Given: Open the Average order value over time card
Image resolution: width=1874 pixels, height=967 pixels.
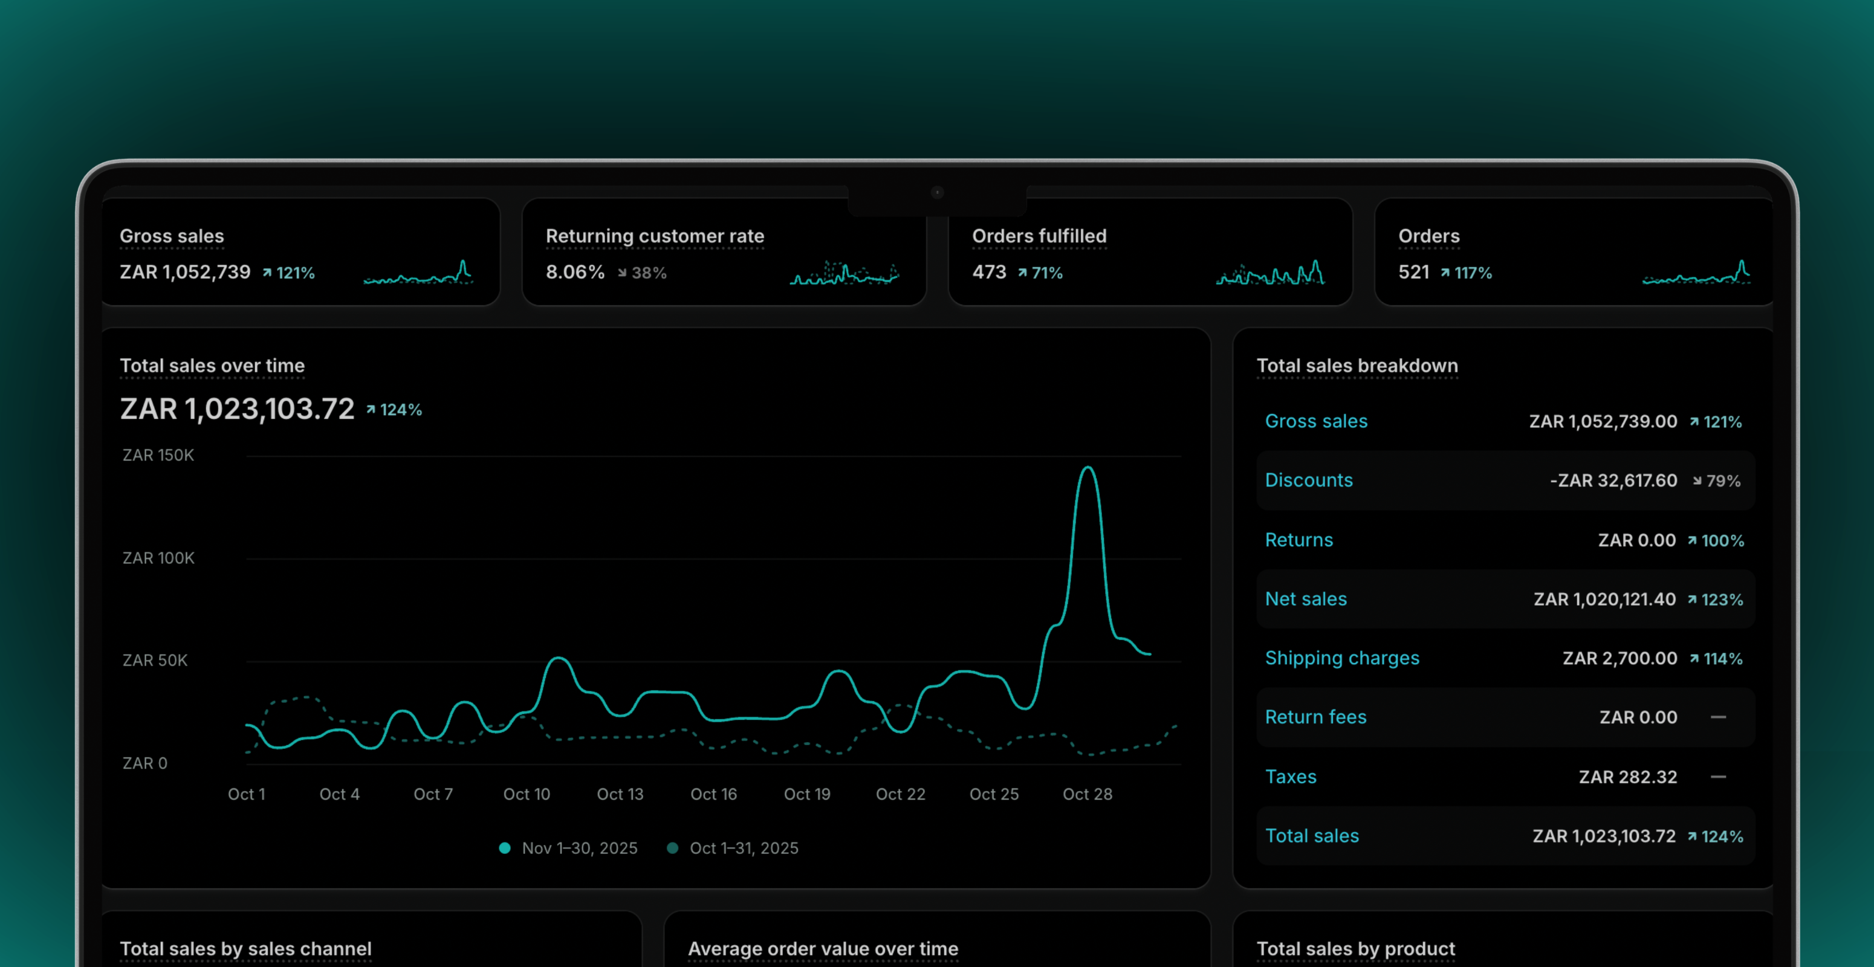Looking at the screenshot, I should (x=823, y=949).
